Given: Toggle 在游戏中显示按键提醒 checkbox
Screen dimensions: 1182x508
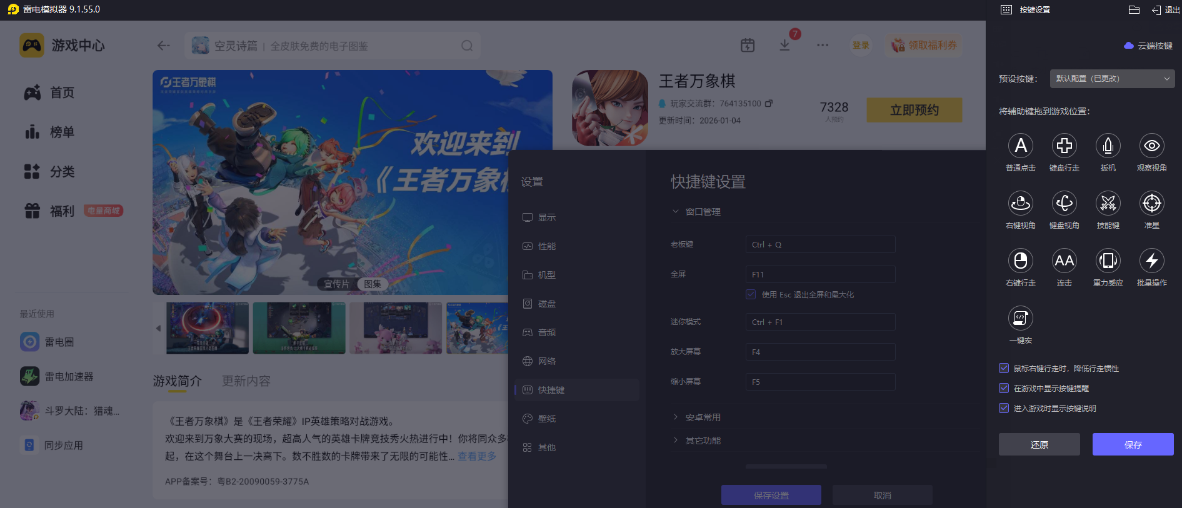Looking at the screenshot, I should click(1004, 388).
